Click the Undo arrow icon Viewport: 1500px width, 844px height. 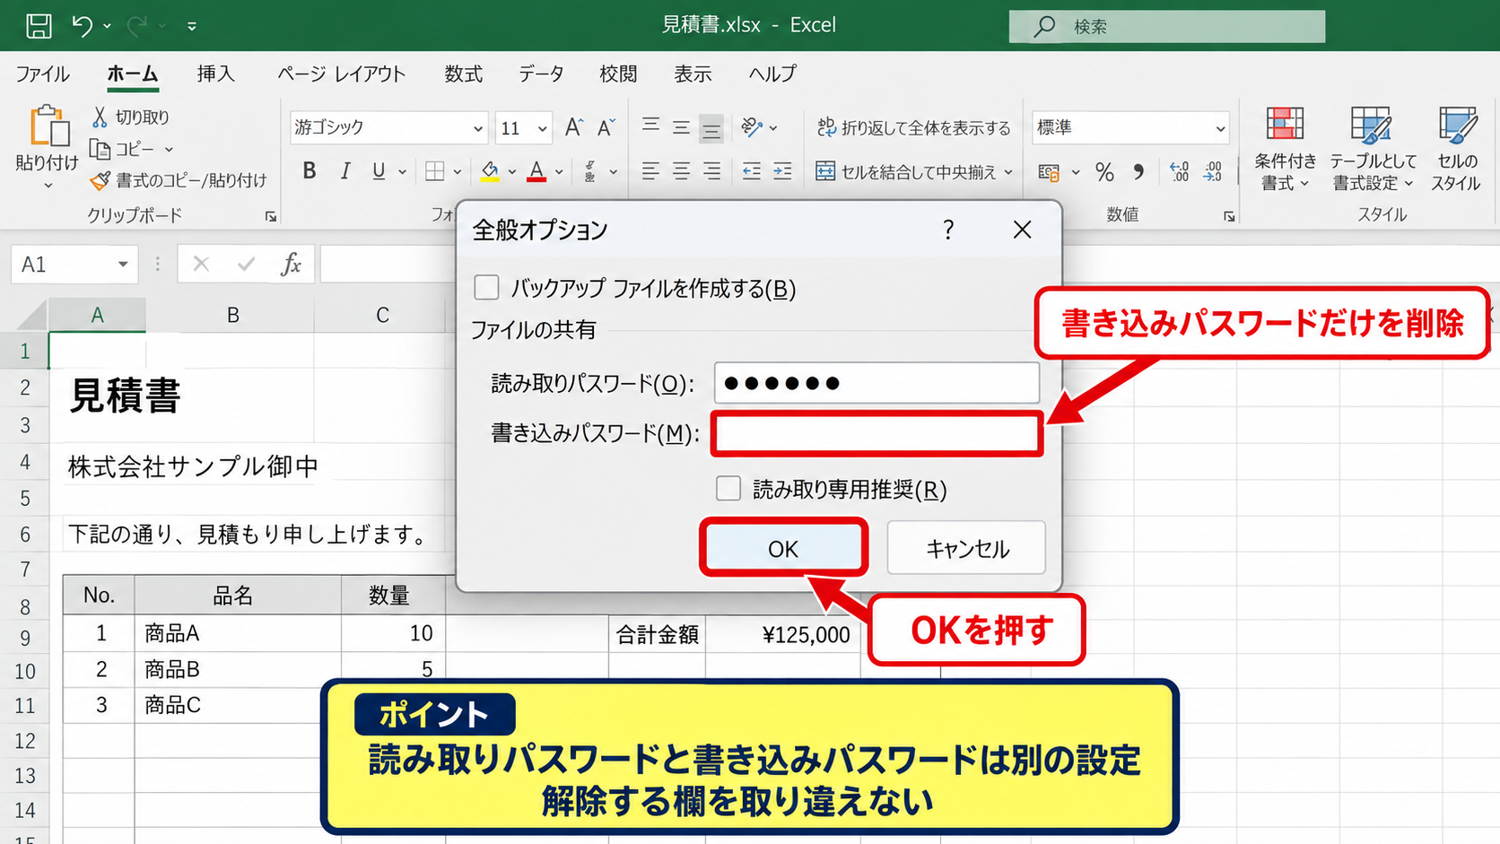click(x=82, y=26)
